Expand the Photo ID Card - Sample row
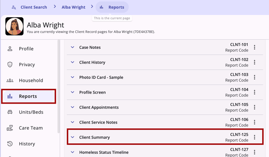Viewport: 269px width, 157px height. (73, 77)
